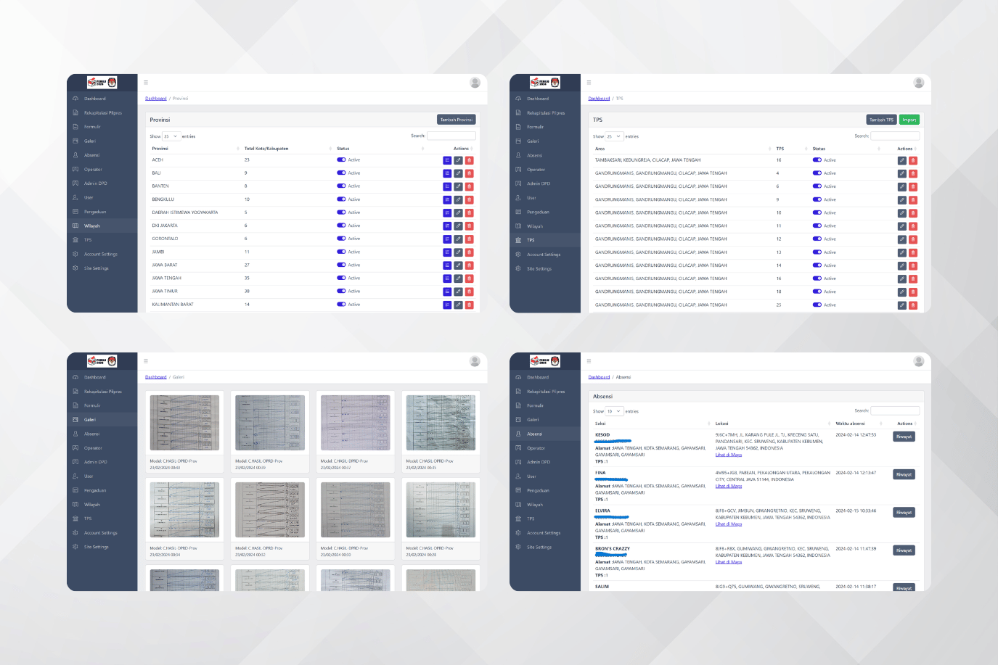The image size is (998, 665).
Task: Open user avatar in Provinsi window header
Action: tap(475, 83)
